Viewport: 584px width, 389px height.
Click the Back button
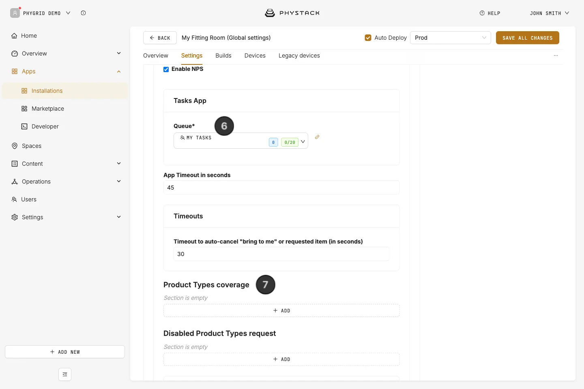[160, 38]
